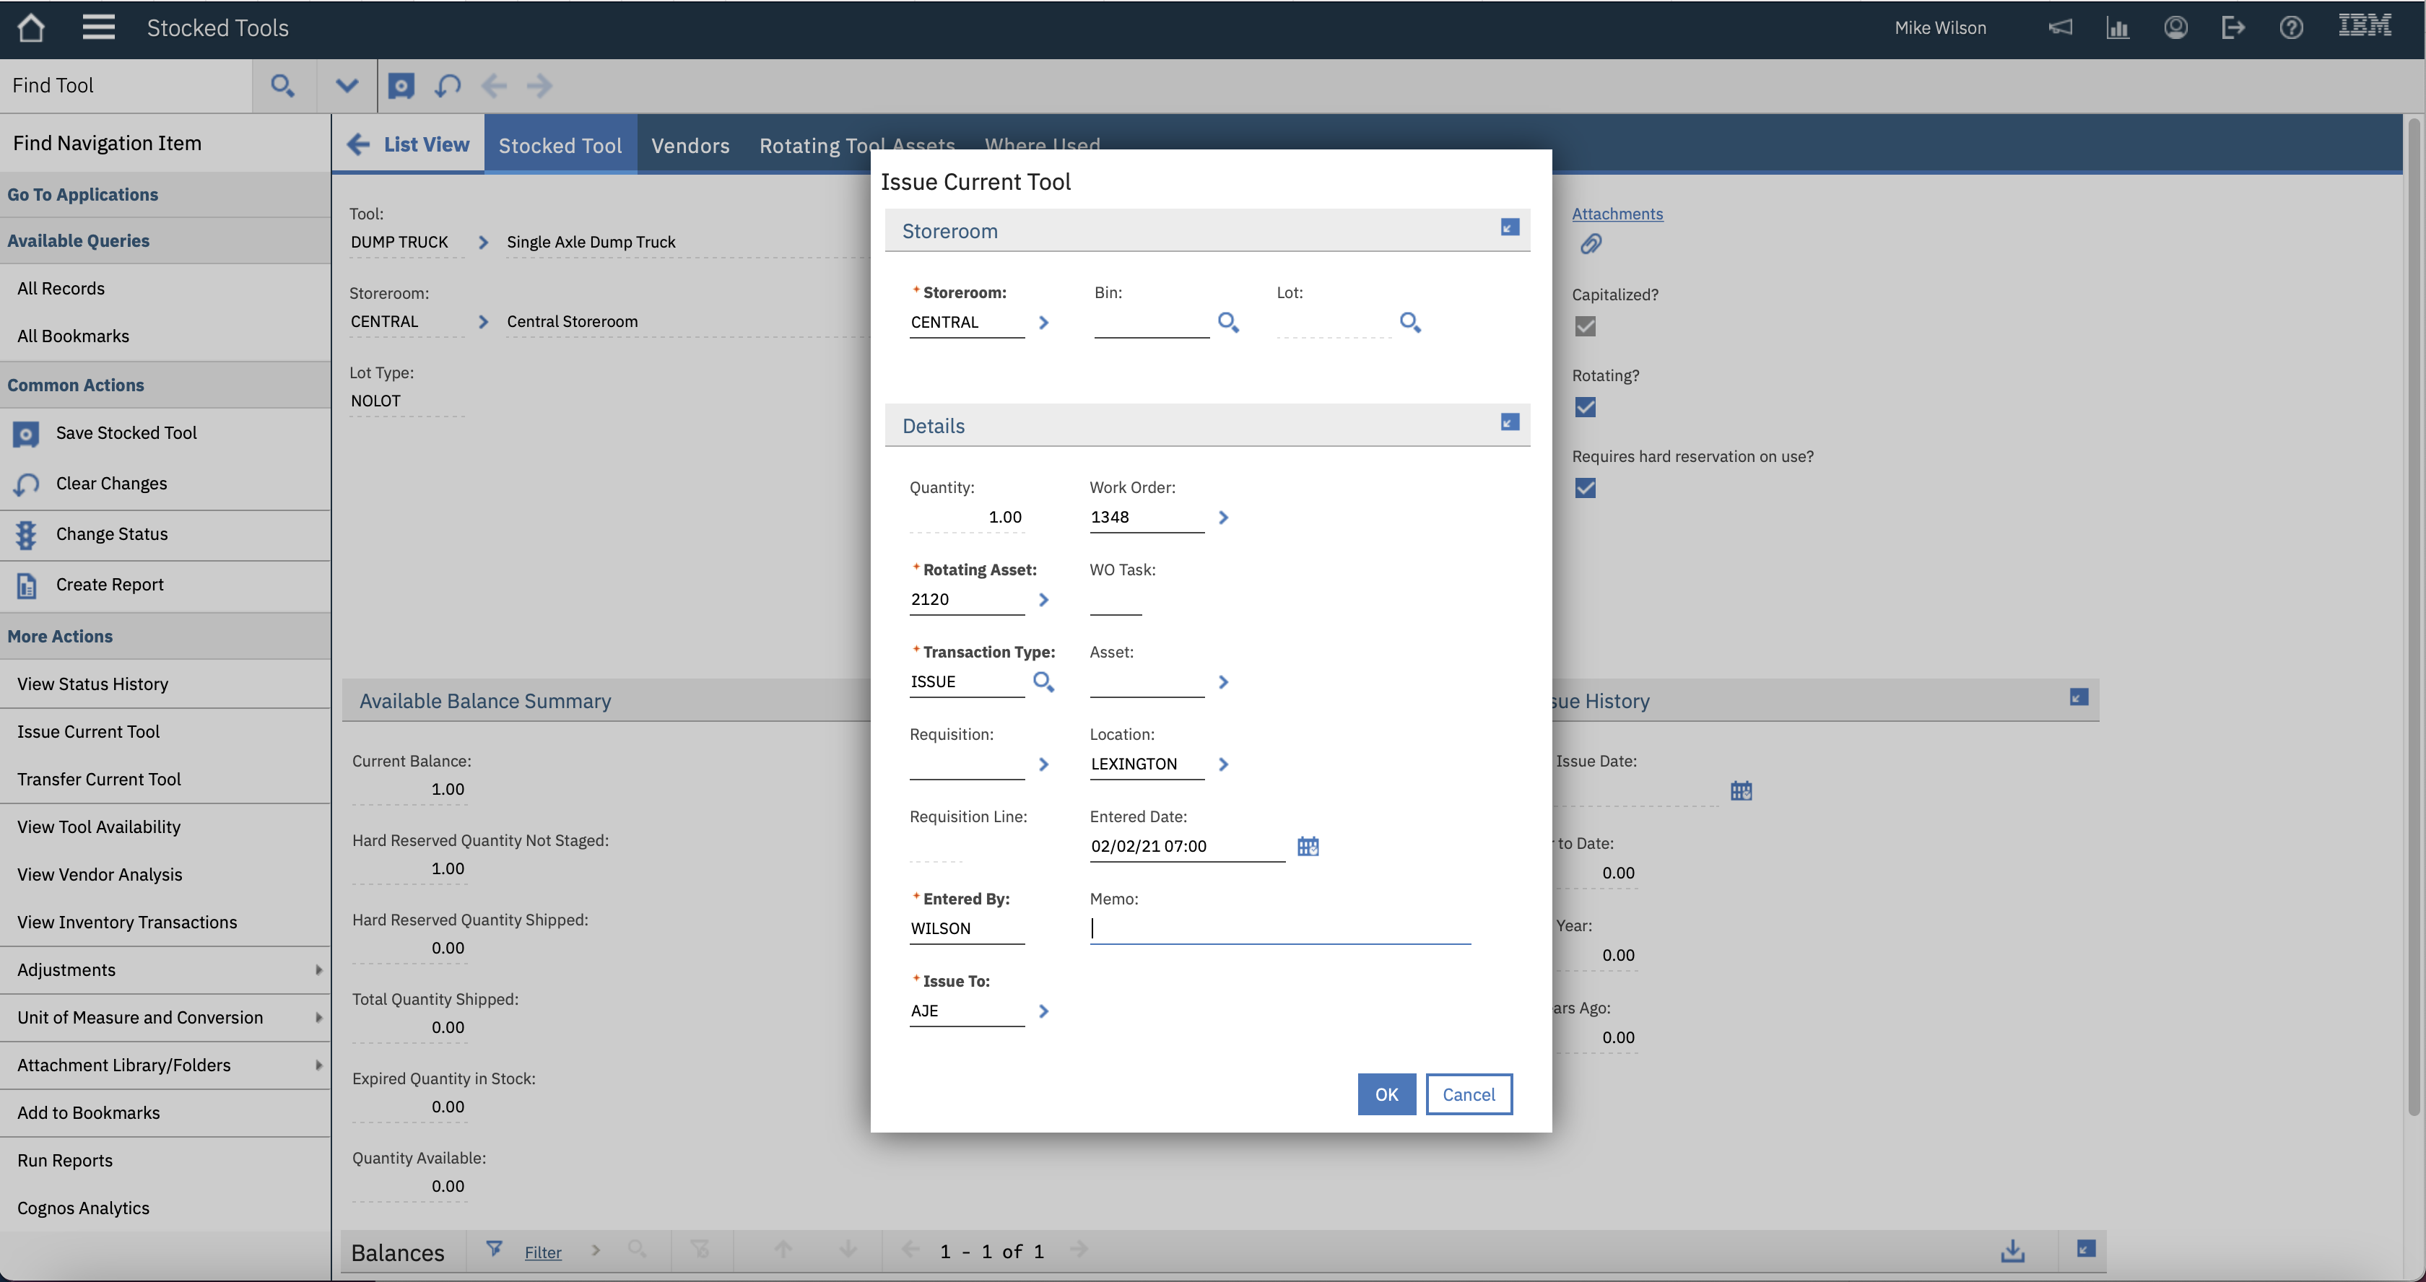This screenshot has width=2426, height=1282.
Task: Click the Clear Changes undo icon in toolbar
Action: [448, 86]
